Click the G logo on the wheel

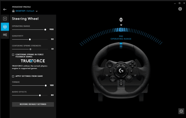tap(121, 71)
